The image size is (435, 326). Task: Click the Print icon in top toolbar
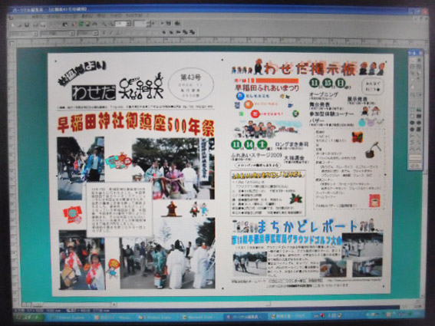tap(36, 25)
